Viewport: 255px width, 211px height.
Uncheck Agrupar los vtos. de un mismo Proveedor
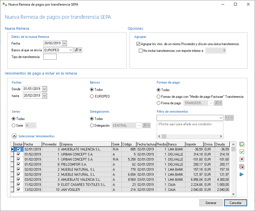tap(138, 44)
